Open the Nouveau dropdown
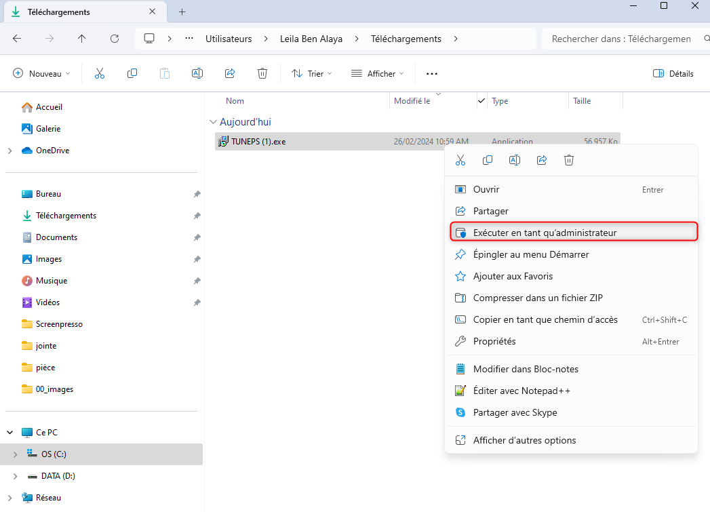 tap(41, 73)
